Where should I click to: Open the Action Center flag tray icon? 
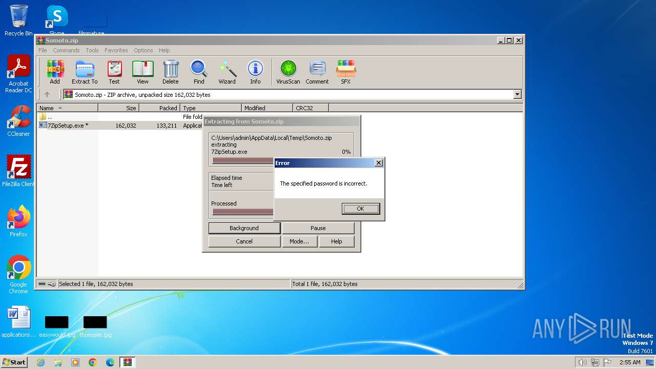click(607, 362)
